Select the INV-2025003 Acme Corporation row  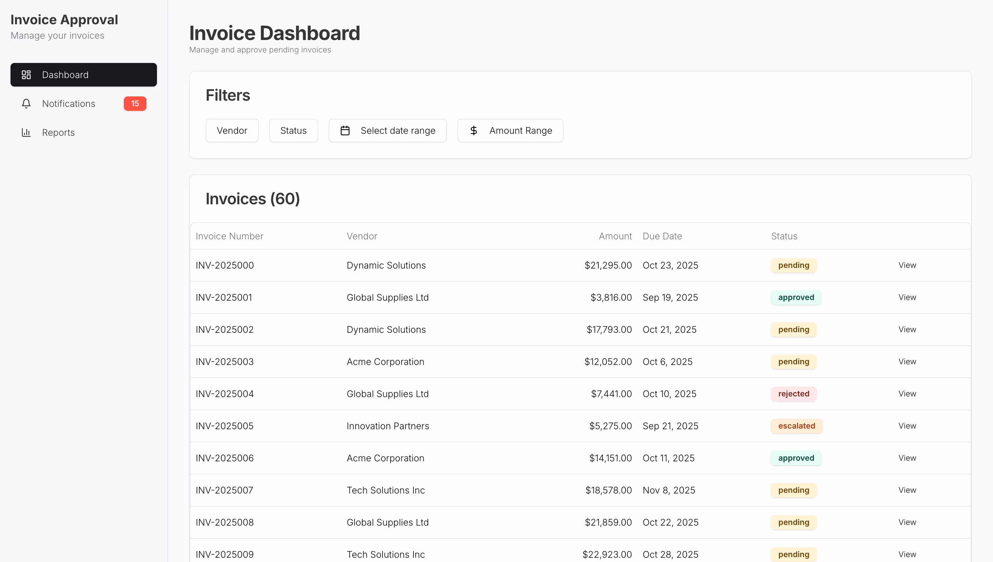[386, 362]
